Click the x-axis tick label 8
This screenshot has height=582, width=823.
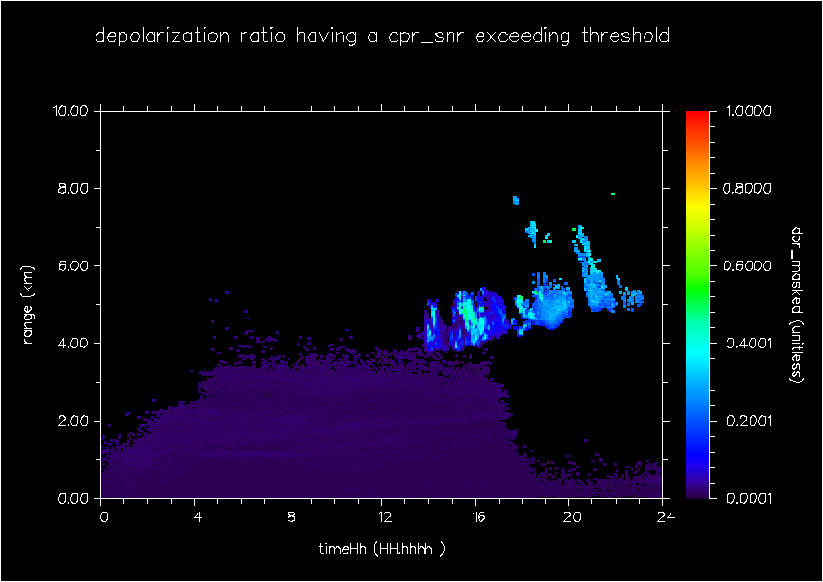tap(291, 517)
